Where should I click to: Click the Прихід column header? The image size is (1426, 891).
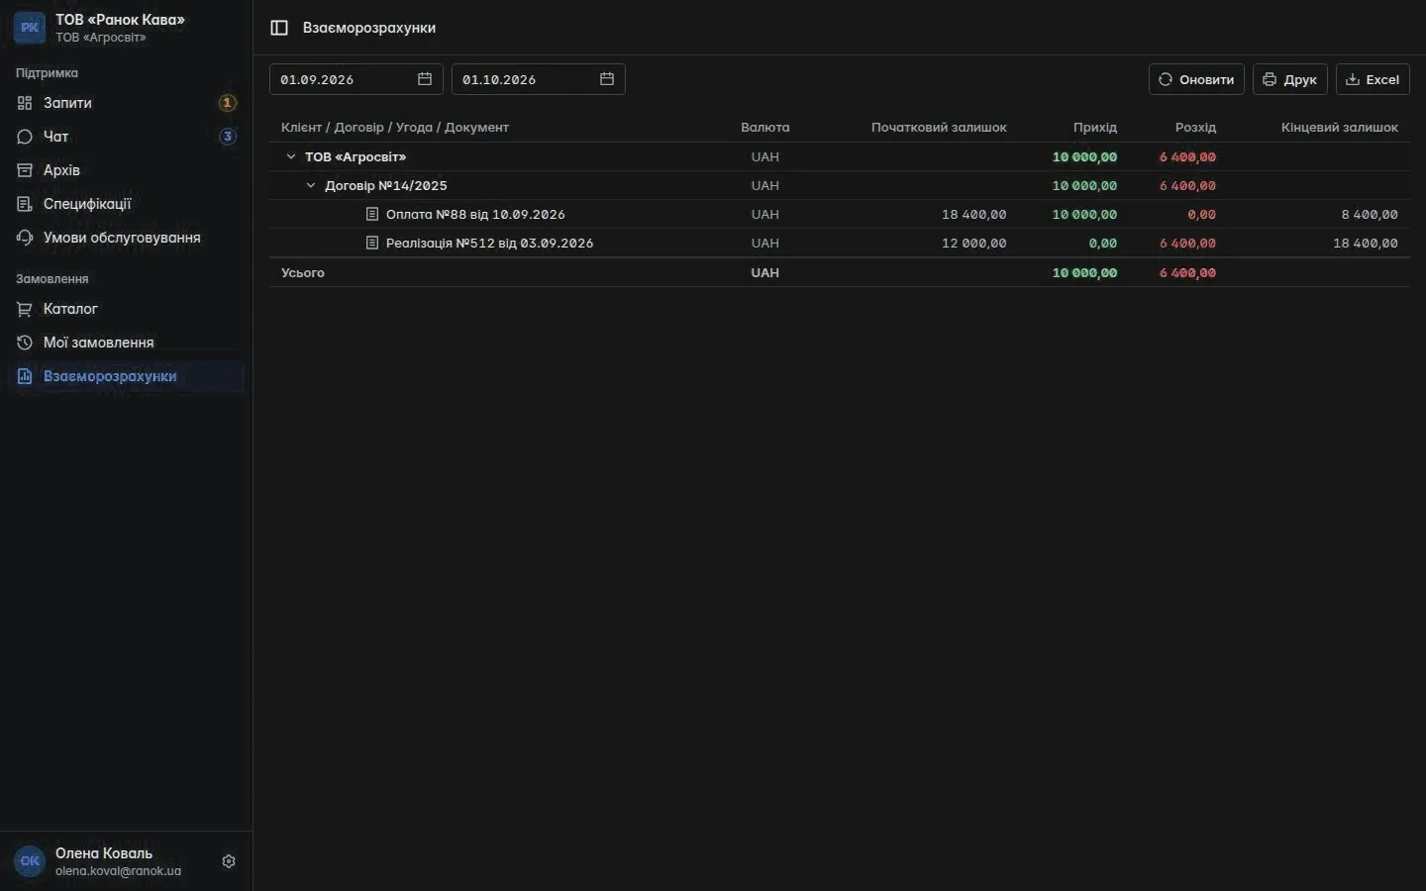[x=1095, y=127]
